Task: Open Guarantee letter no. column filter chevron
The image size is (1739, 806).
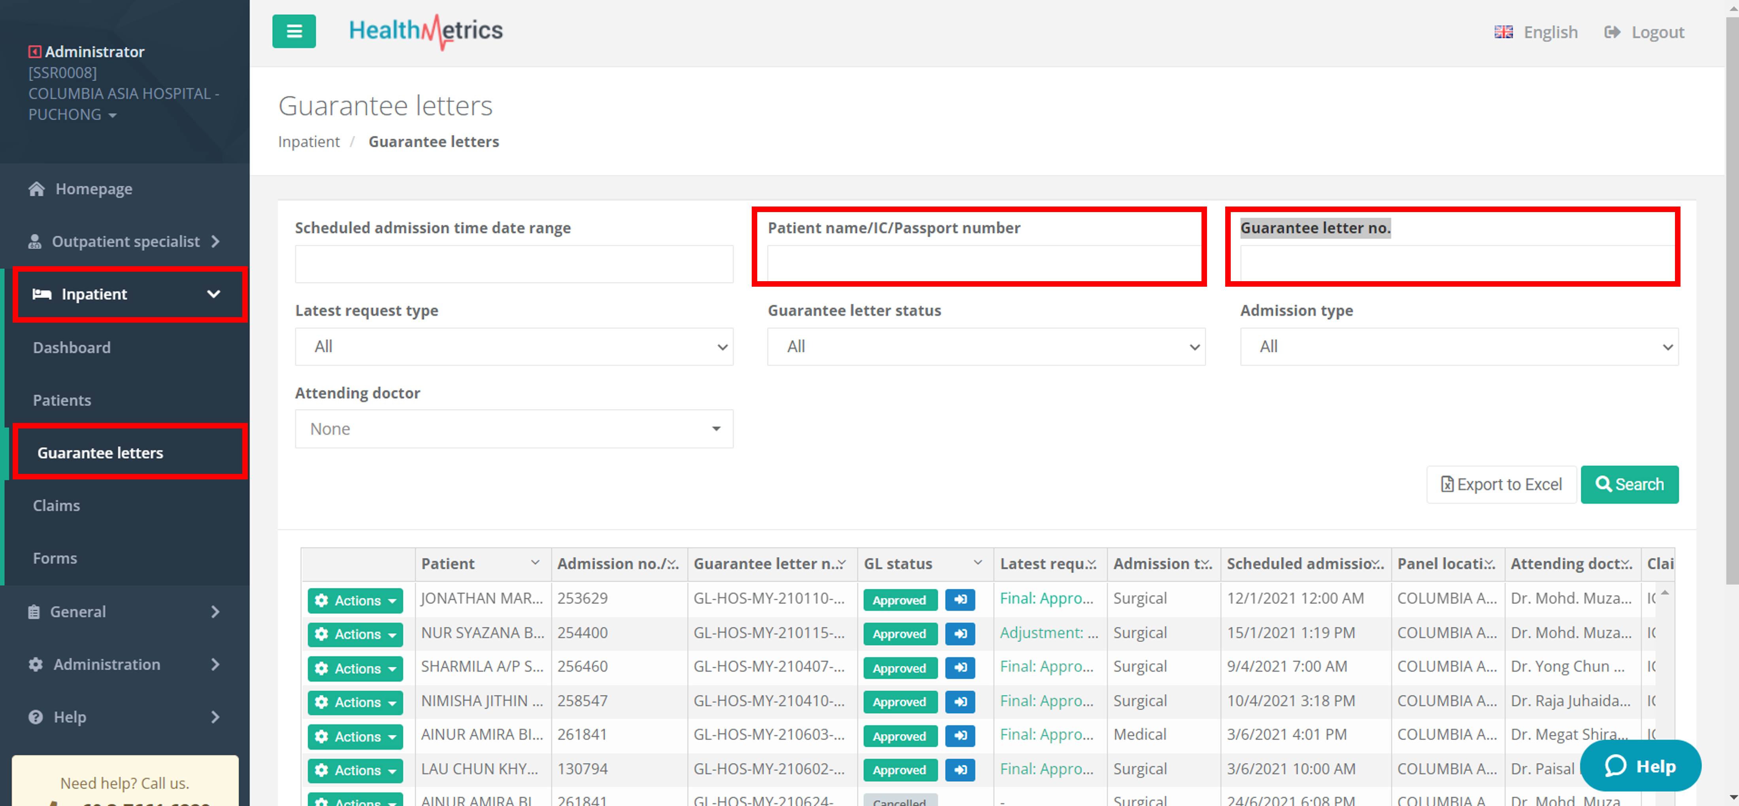Action: [841, 562]
